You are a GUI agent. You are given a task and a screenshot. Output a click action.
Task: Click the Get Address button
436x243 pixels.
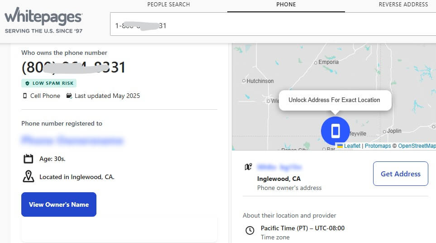(400, 174)
